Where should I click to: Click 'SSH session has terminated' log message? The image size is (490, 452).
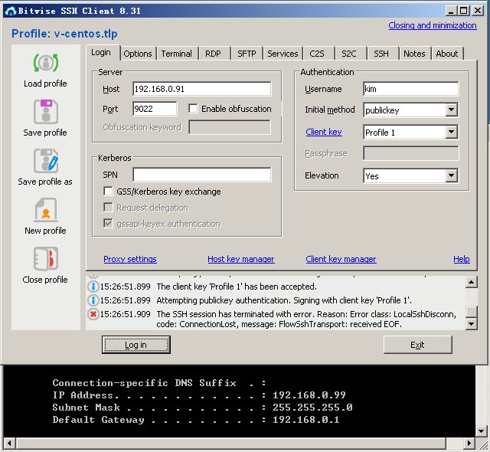coord(306,319)
